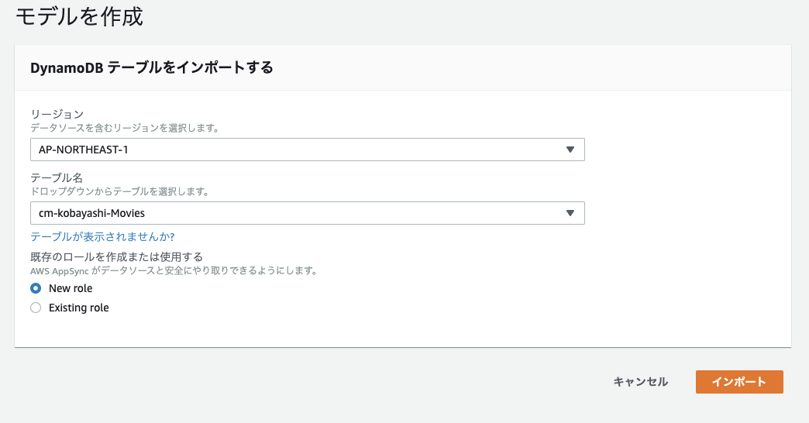Click the テーブル名 field label
The width and height of the screenshot is (809, 423).
tap(57, 177)
